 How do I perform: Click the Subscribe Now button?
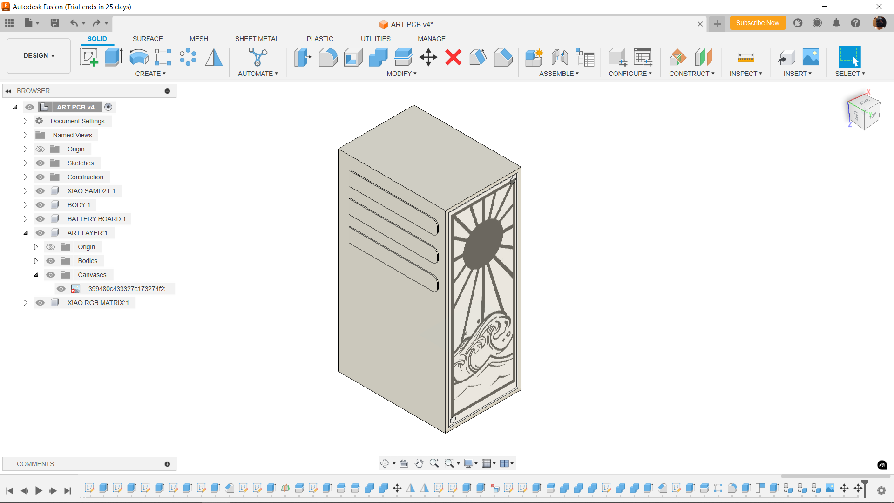coord(758,23)
